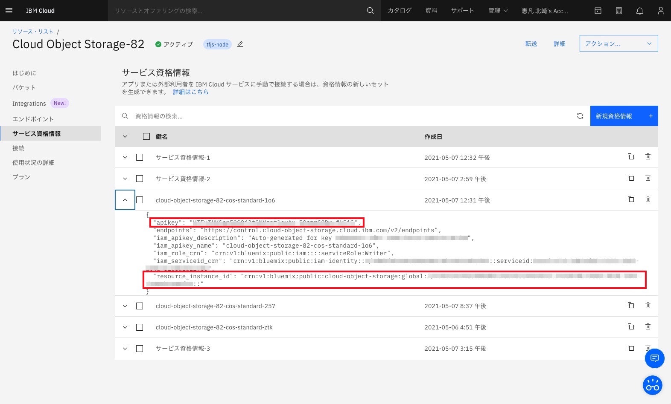The image size is (671, 404).
Task: Delete cloud-object-storage-82-cos-standard-257 credential
Action: (x=648, y=305)
